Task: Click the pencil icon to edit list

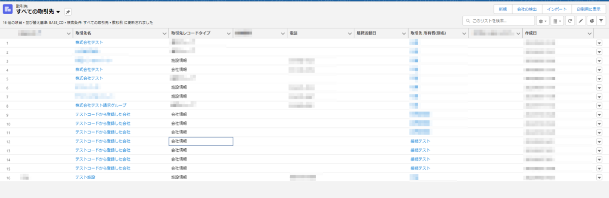Action: (x=581, y=21)
